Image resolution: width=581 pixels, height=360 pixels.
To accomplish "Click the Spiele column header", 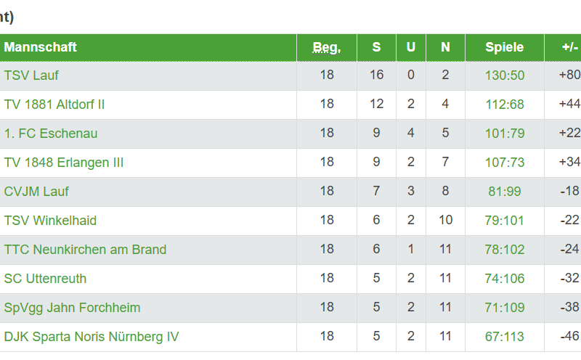I will pyautogui.click(x=505, y=47).
